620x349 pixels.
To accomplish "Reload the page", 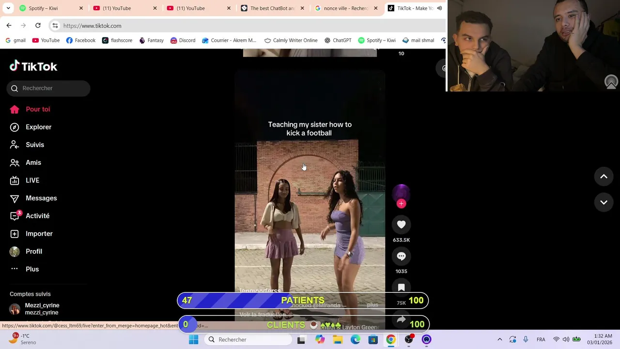I will point(38,25).
